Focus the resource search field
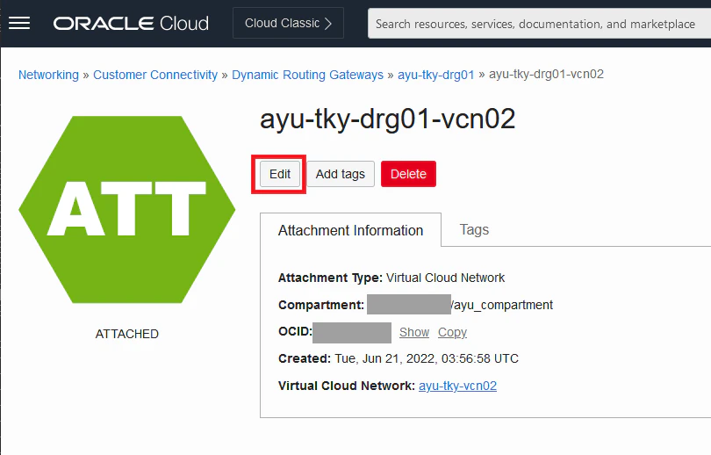Image resolution: width=711 pixels, height=455 pixels. click(539, 24)
